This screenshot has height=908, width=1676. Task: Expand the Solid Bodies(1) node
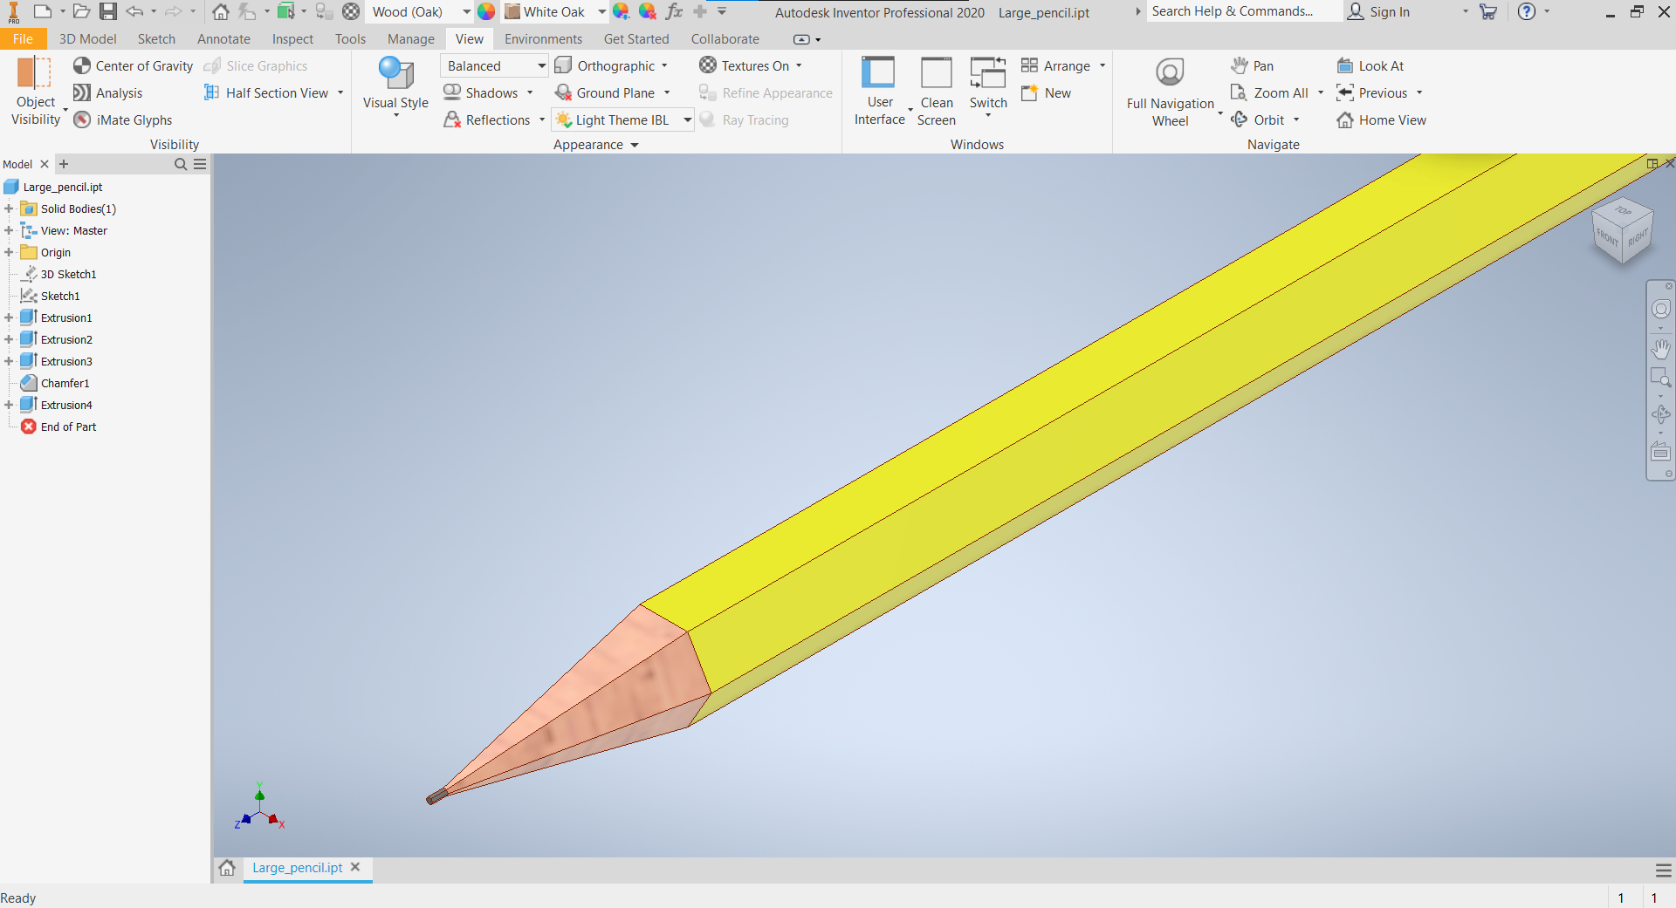point(9,208)
